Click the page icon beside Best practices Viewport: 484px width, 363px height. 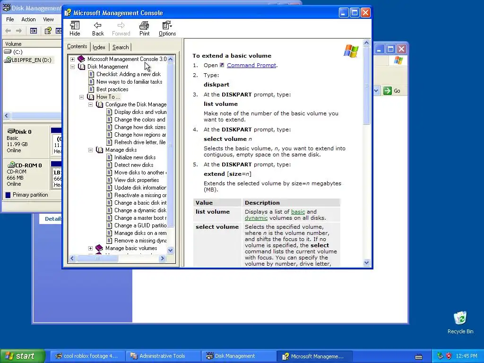[x=91, y=89]
